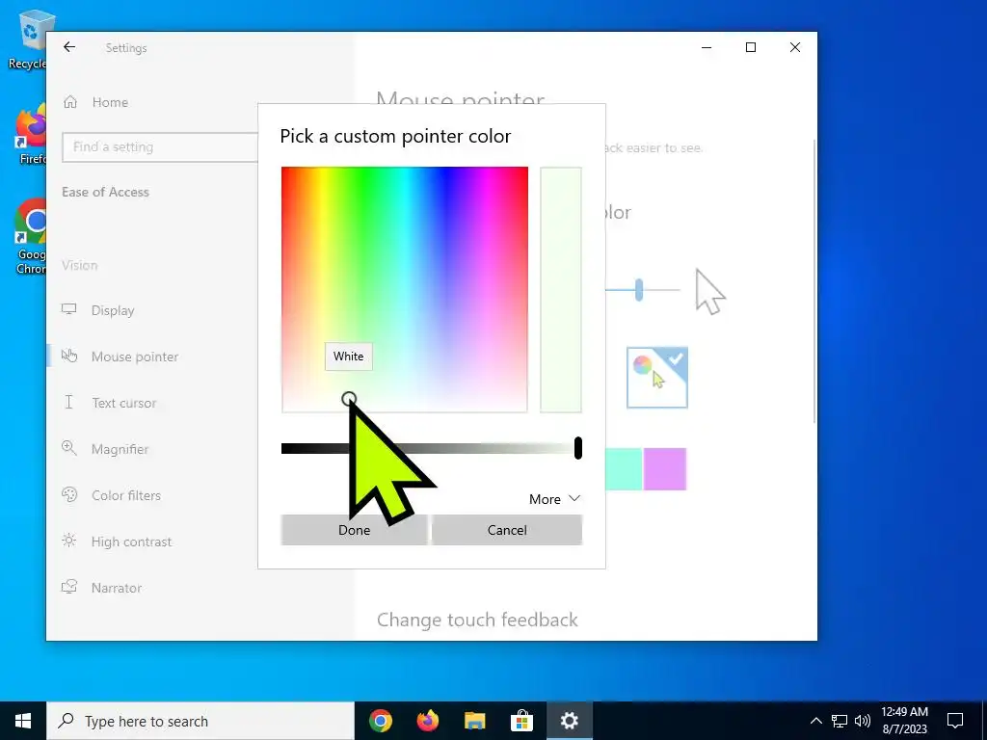Click the Settings gear taskbar icon
Image resolution: width=987 pixels, height=740 pixels.
[569, 721]
